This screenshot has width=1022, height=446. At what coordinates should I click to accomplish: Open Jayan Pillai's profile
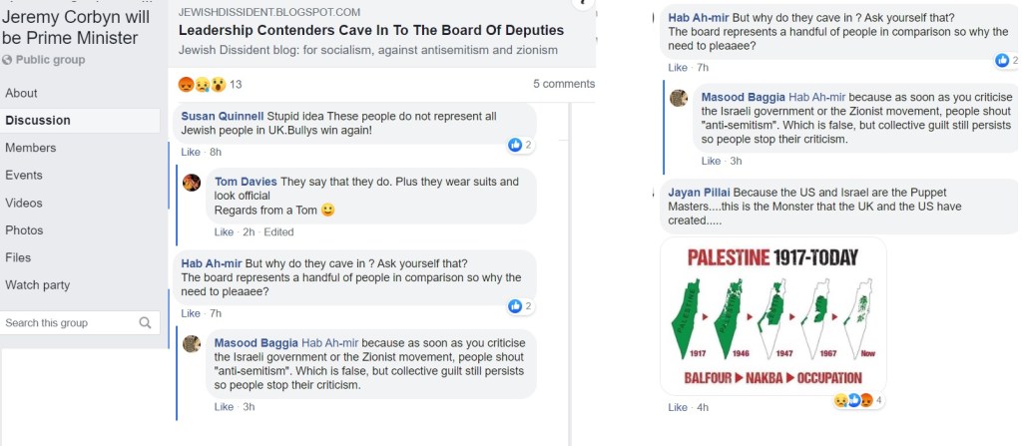coord(699,191)
